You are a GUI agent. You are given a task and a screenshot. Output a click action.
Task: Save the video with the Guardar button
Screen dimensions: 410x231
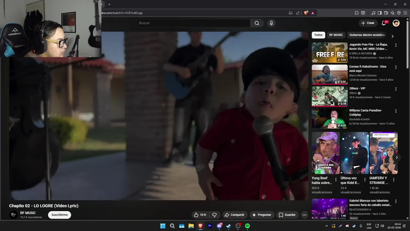(x=287, y=215)
